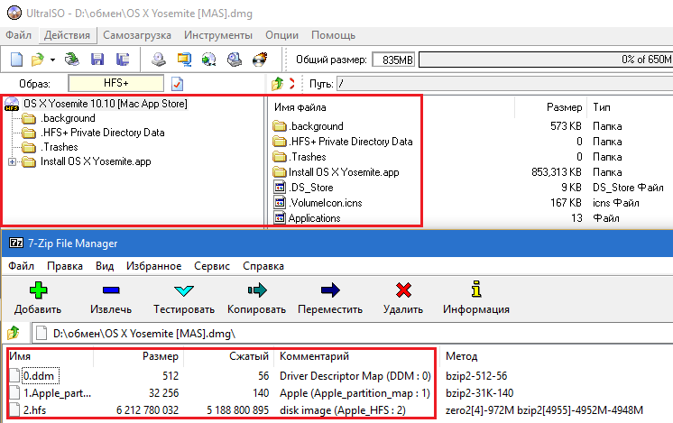Click the Размер column header in UltraISO
The height and width of the screenshot is (423, 673).
point(564,107)
